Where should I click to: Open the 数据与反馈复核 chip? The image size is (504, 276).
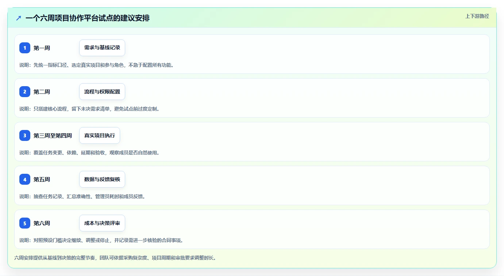click(x=102, y=179)
